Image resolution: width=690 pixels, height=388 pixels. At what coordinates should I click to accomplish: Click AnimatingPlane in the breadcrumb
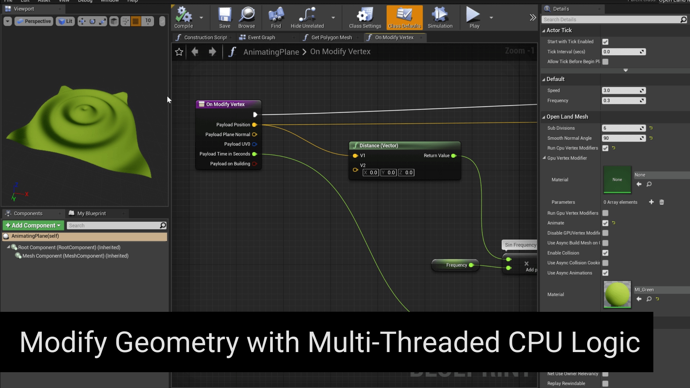point(271,52)
